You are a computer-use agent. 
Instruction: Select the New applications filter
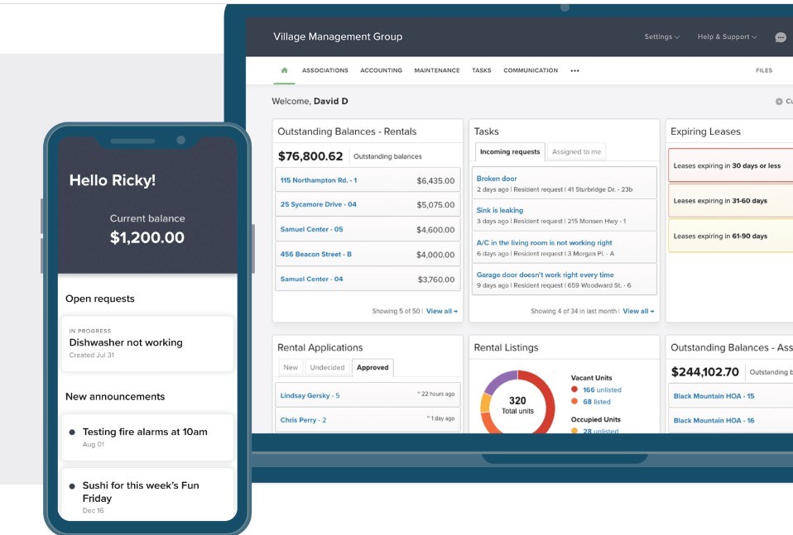point(291,367)
